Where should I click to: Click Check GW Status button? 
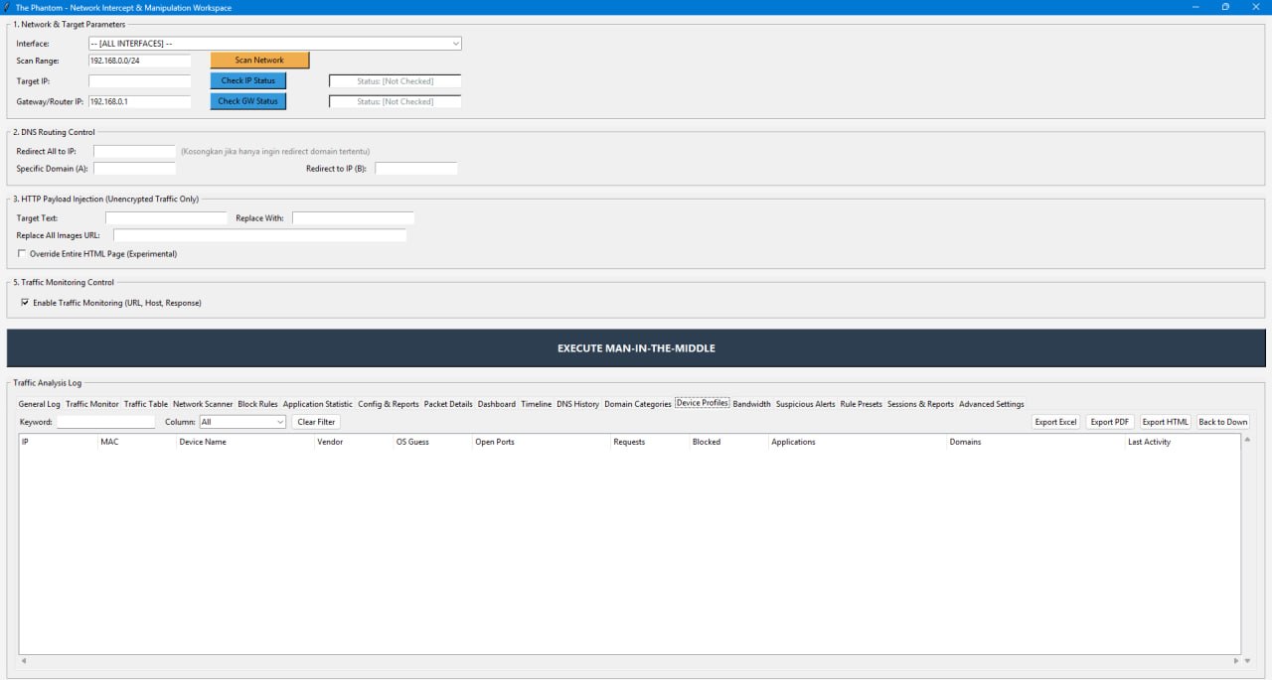coord(248,101)
